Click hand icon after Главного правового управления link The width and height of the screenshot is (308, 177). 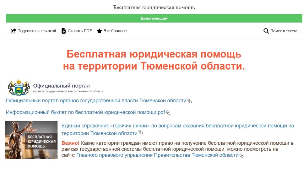coord(242,156)
